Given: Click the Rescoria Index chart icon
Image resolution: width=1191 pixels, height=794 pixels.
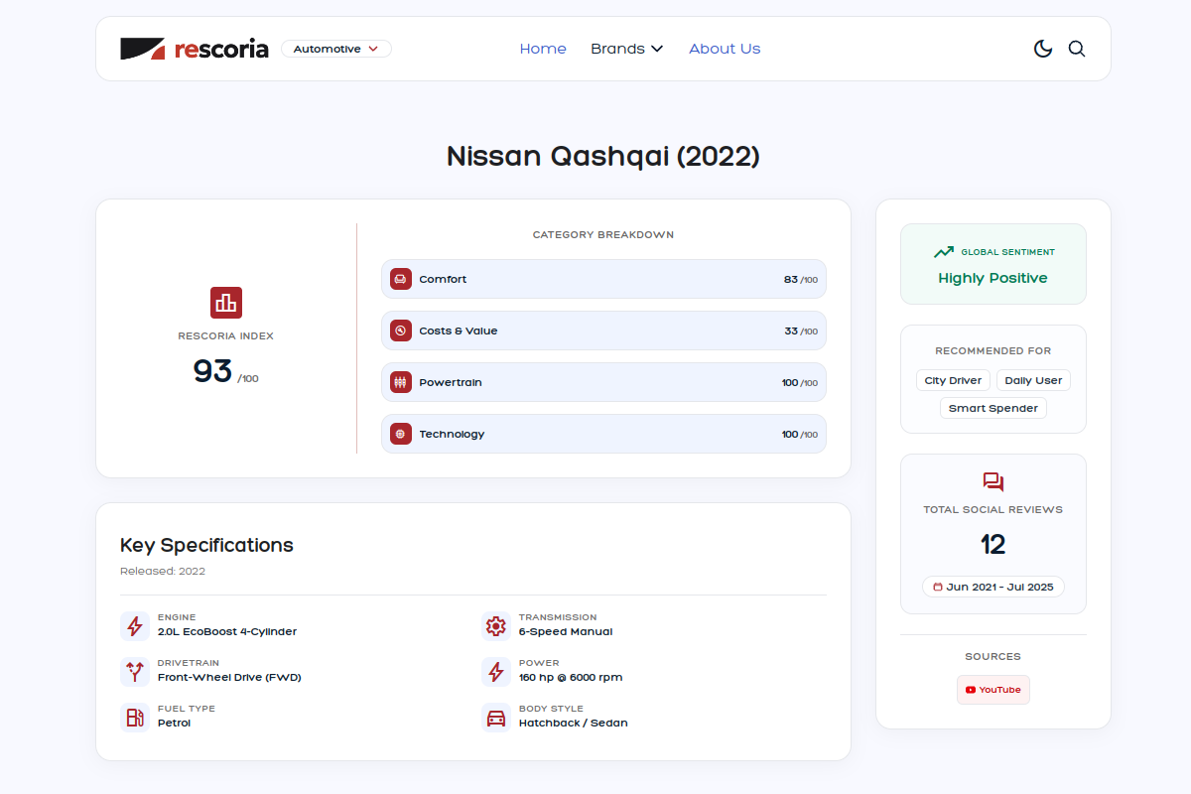Looking at the screenshot, I should coord(226,303).
